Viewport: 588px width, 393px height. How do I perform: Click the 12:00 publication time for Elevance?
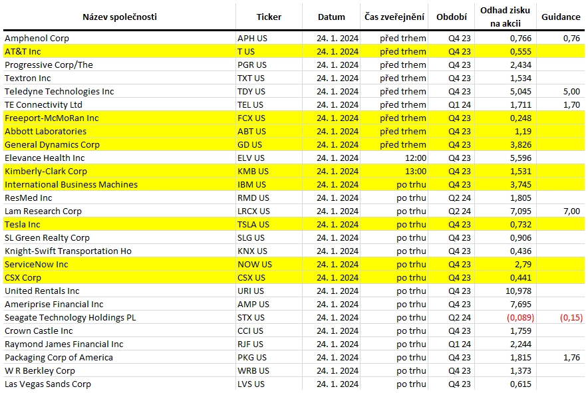click(x=416, y=158)
